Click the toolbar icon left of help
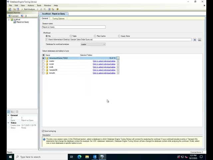Image resolution: width=213 pixels, height=160 pixels. 53,9
